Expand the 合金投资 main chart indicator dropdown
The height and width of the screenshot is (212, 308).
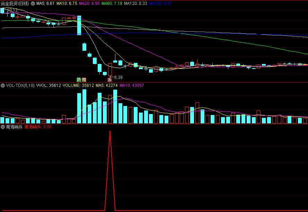[33, 3]
